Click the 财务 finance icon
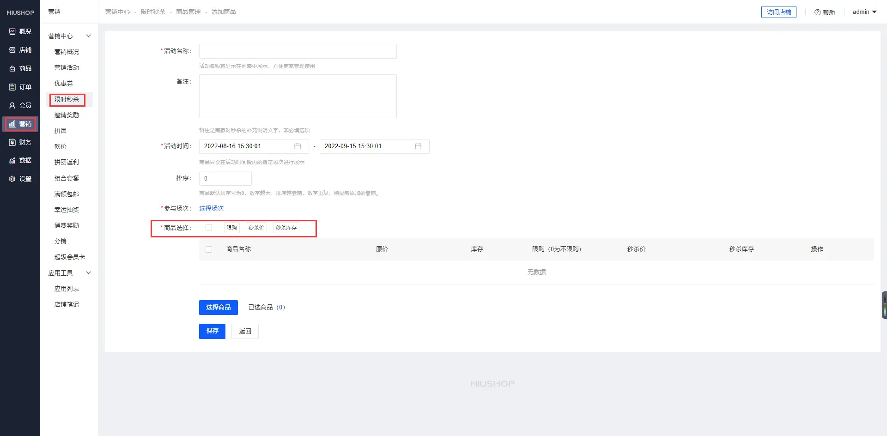The width and height of the screenshot is (887, 436). pos(12,142)
